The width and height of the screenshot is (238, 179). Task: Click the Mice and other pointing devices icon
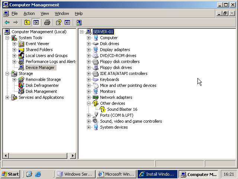point(96,85)
